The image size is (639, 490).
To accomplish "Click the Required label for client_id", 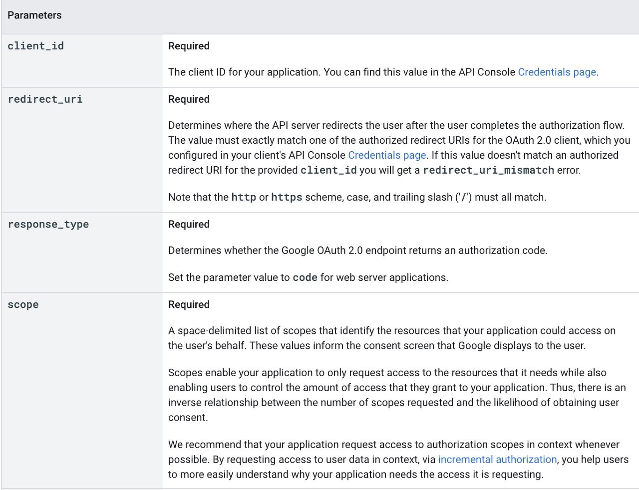I will pyautogui.click(x=189, y=46).
